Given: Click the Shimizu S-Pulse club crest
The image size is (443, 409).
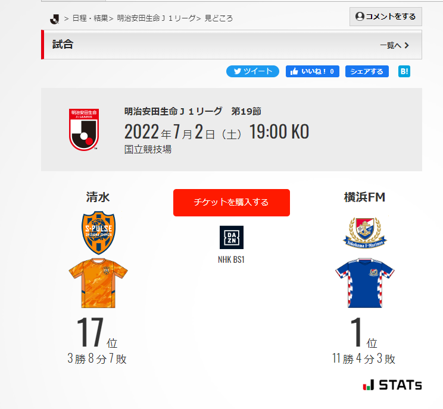Looking at the screenshot, I should 98,232.
